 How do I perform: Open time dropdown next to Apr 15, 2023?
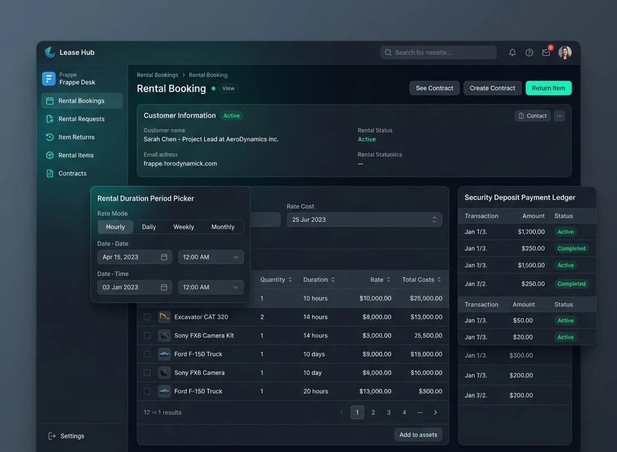click(211, 257)
